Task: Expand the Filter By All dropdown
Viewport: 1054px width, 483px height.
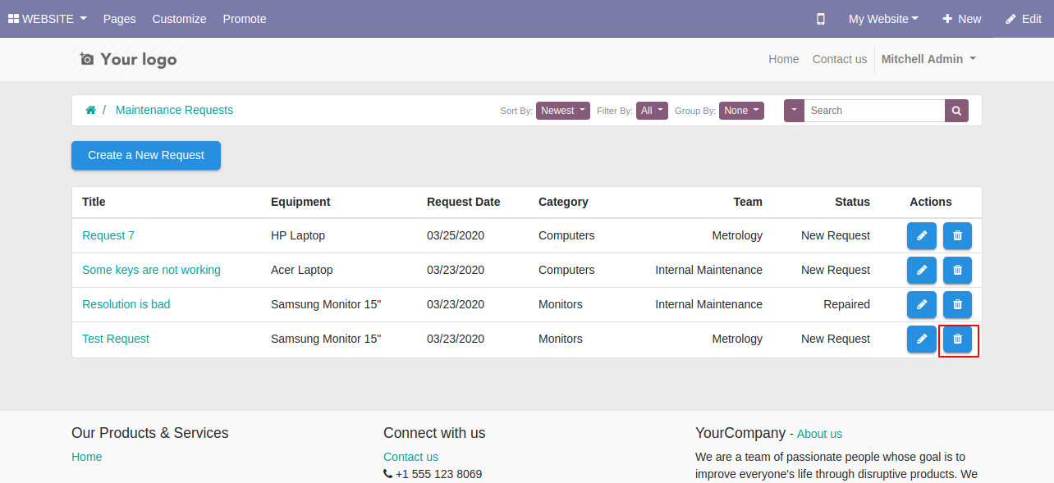Action: 652,111
